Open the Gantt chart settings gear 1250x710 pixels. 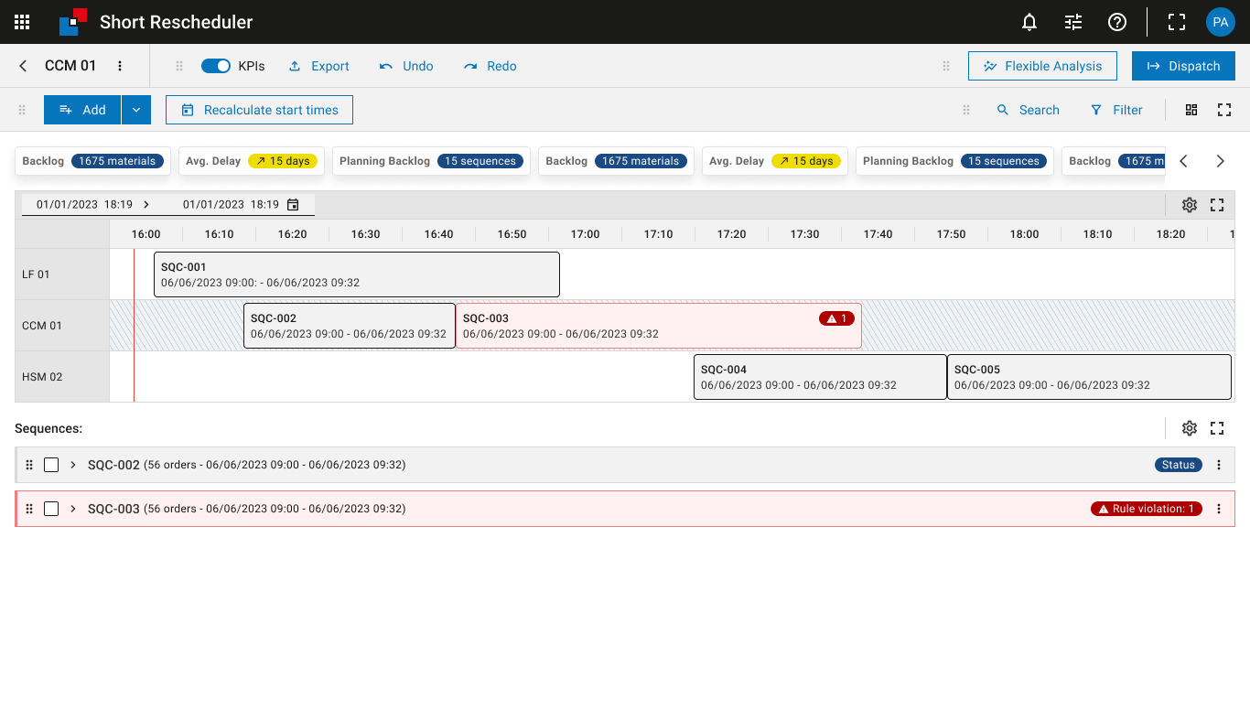pyautogui.click(x=1189, y=205)
